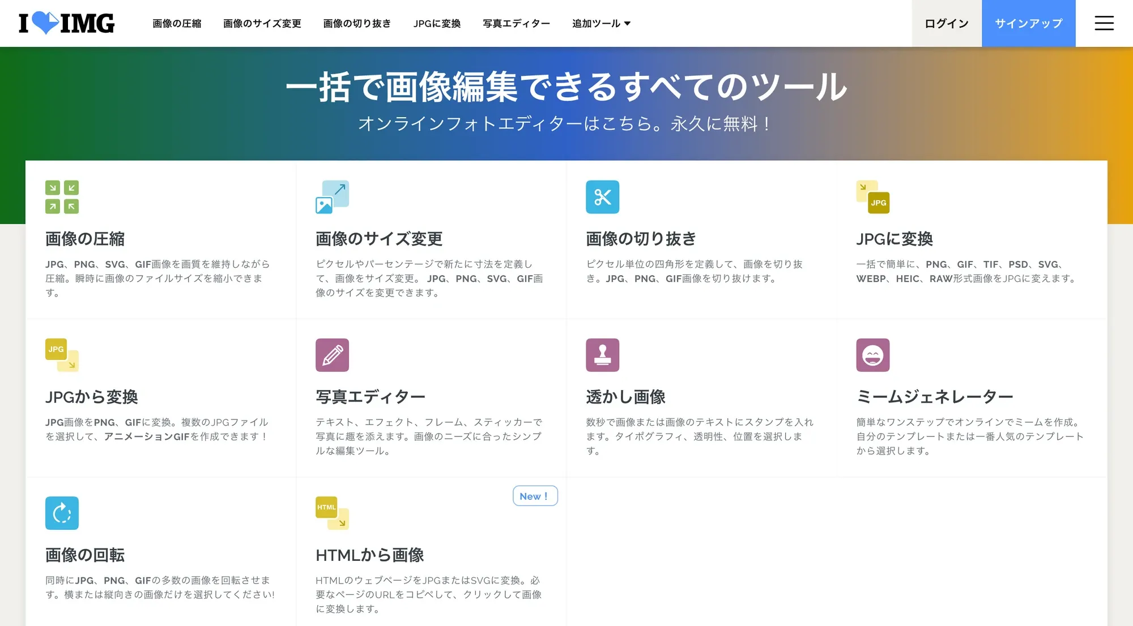
Task: Open 画像の圧縮 in the top navigation
Action: (177, 23)
